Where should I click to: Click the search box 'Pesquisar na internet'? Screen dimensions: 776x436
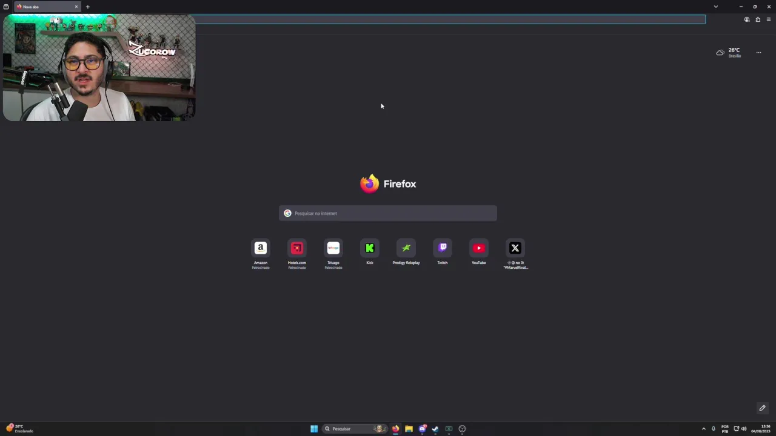388,213
